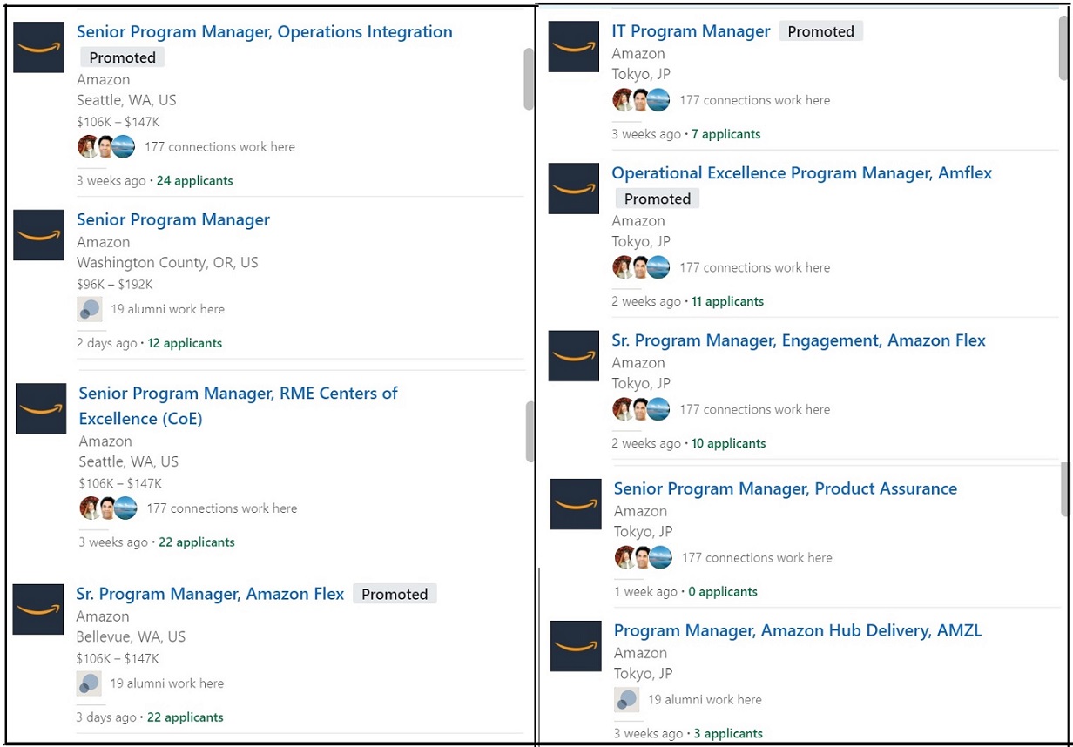Viewport: 1073px width, 747px height.
Task: Click Amazon logo beside Engagement, Amazon Flex job
Action: [574, 355]
